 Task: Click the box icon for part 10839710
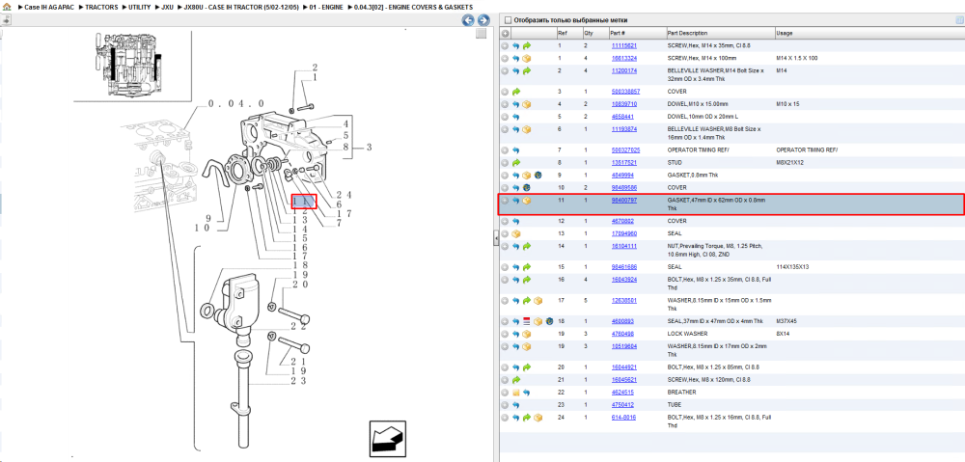[x=526, y=104]
